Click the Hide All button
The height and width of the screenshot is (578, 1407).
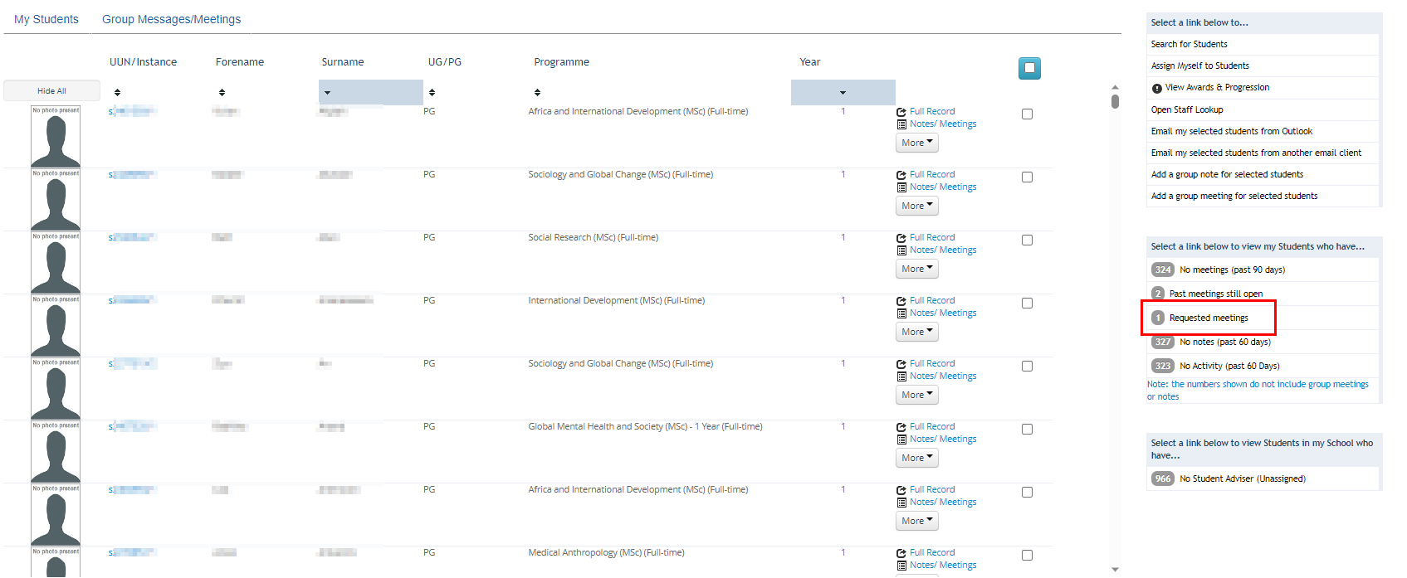tap(51, 90)
